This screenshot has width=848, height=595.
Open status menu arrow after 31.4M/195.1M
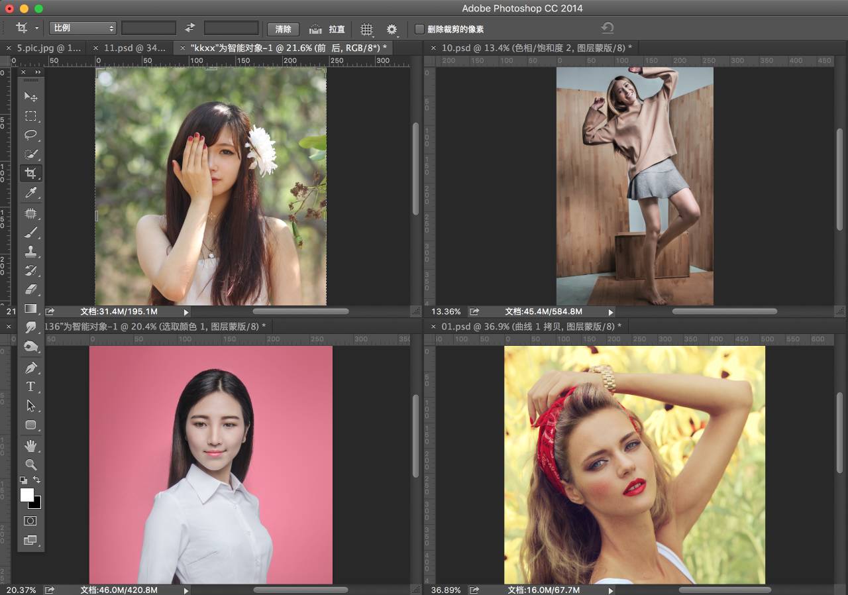click(186, 312)
